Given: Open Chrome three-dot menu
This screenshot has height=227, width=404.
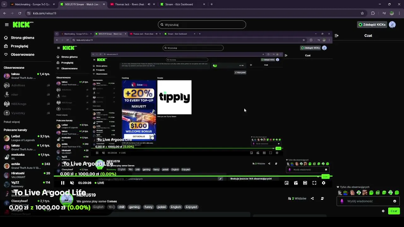Looking at the screenshot, I should click(x=400, y=13).
